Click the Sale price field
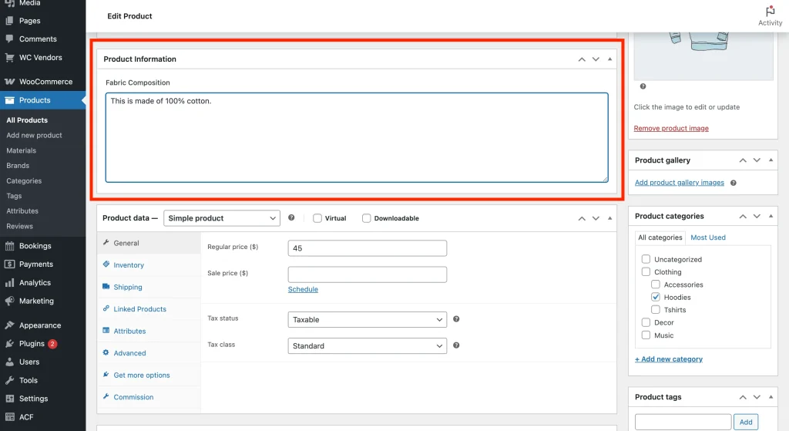The height and width of the screenshot is (431, 789). (x=368, y=274)
